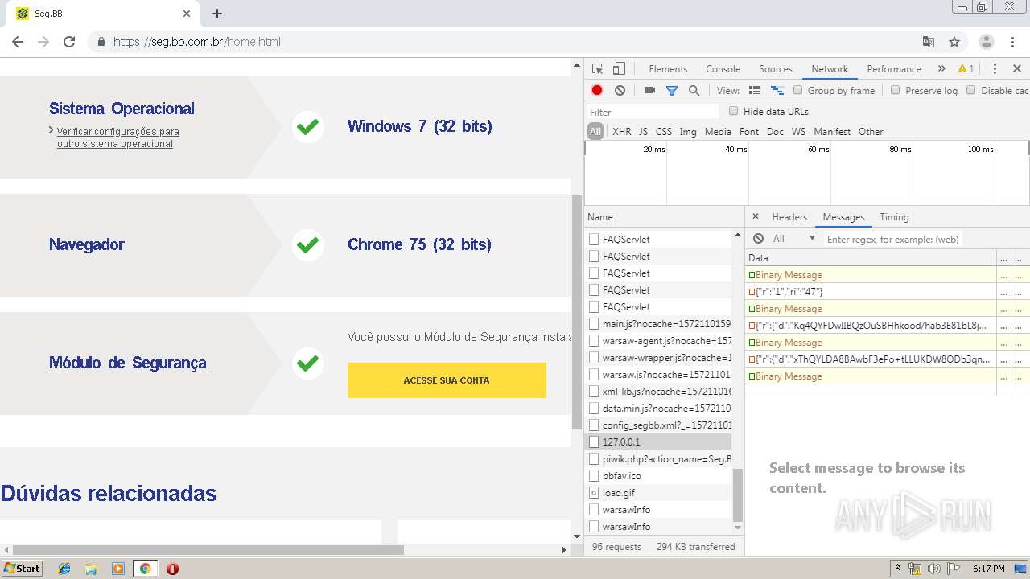The image size is (1030, 579).
Task: Click the message regex filter field
Action: click(x=892, y=239)
